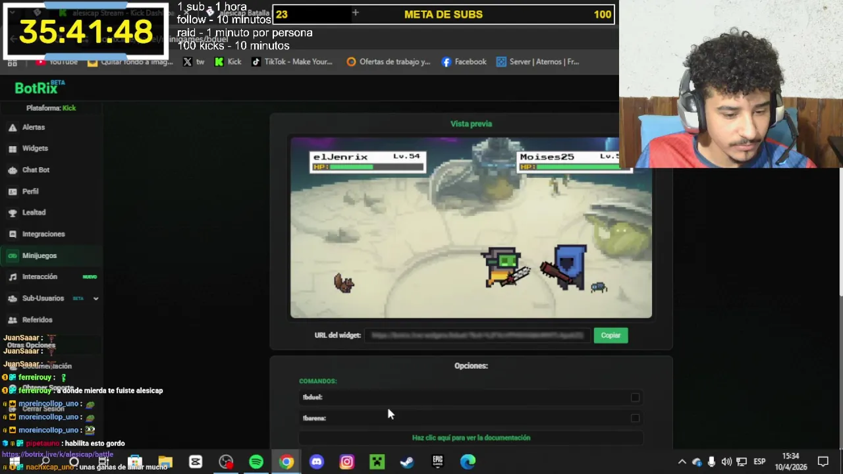Open Discord from the taskbar
The width and height of the screenshot is (843, 474).
click(317, 462)
